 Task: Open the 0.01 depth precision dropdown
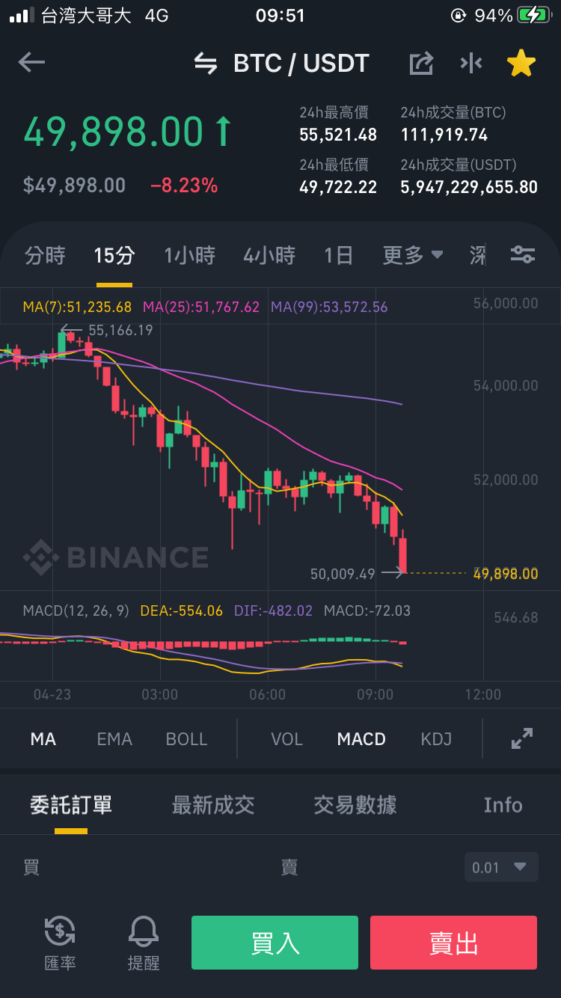(501, 867)
